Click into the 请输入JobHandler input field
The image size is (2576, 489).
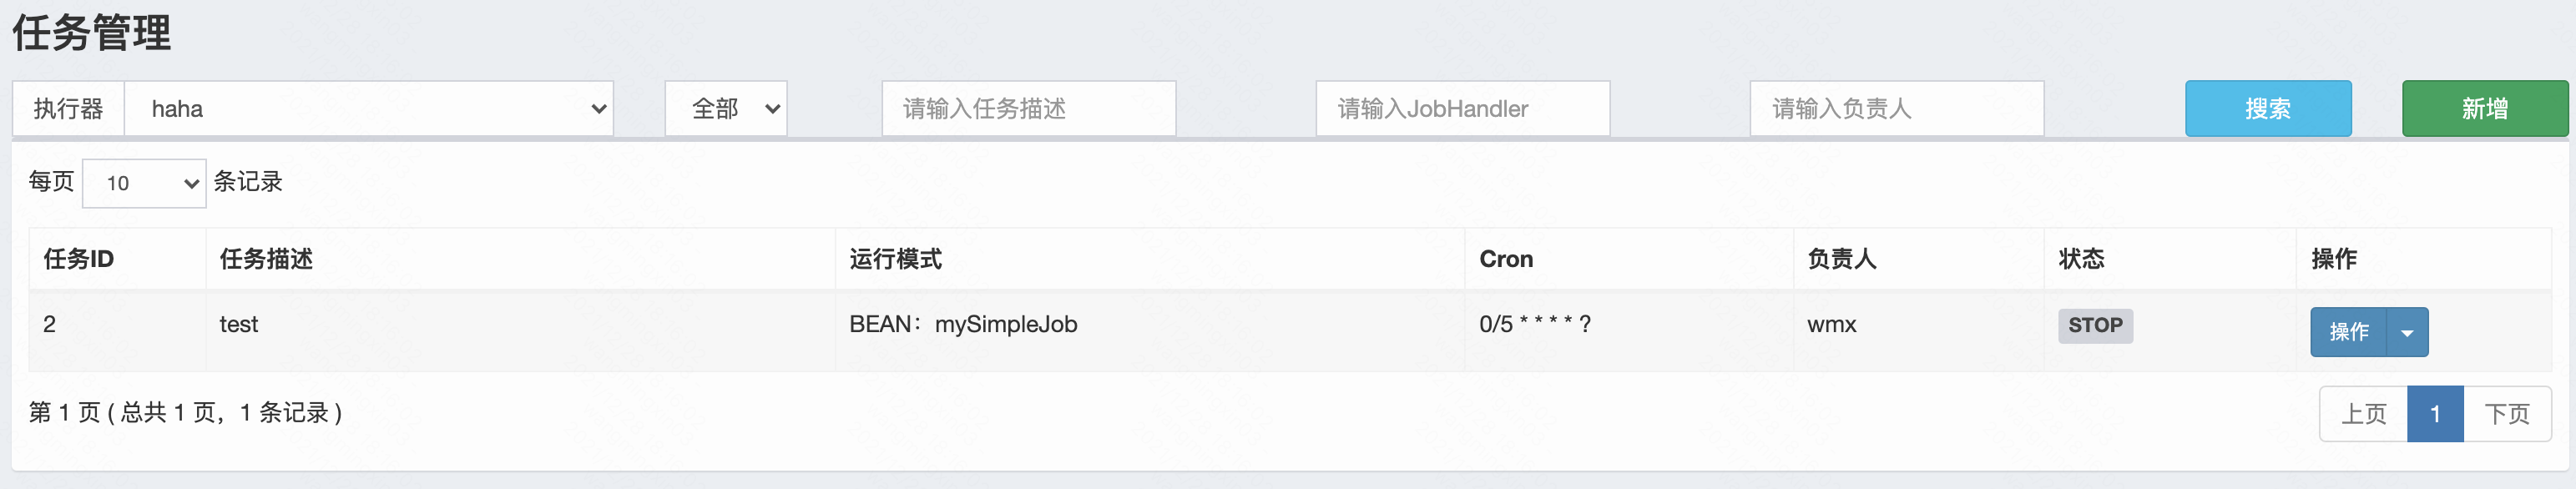coord(1462,109)
